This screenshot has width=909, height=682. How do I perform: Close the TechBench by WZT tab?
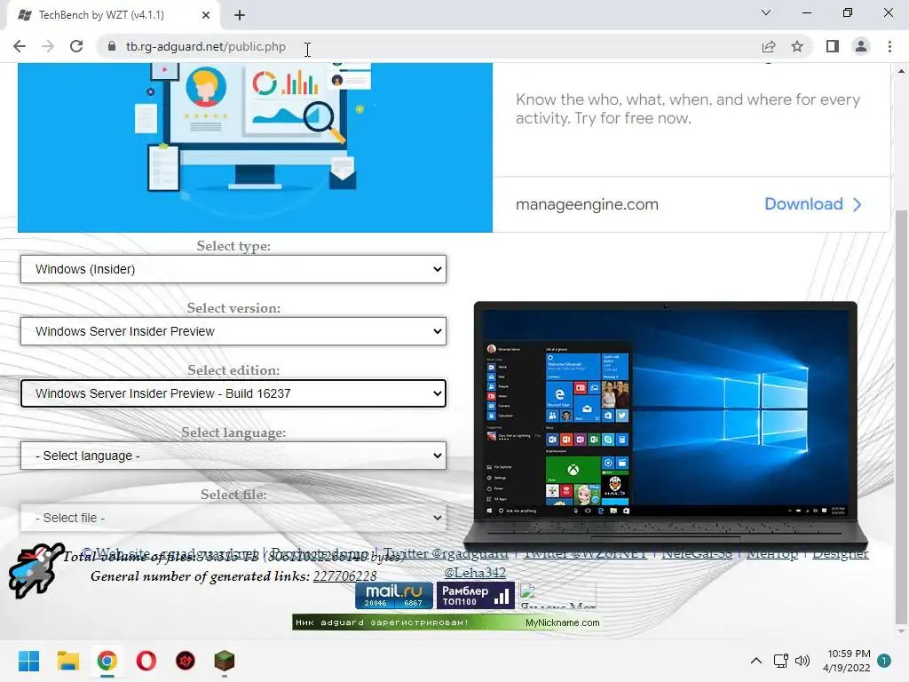click(x=206, y=15)
